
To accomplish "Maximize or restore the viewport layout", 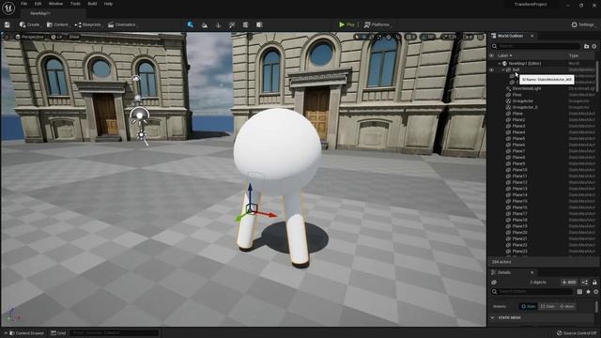I will coord(480,37).
